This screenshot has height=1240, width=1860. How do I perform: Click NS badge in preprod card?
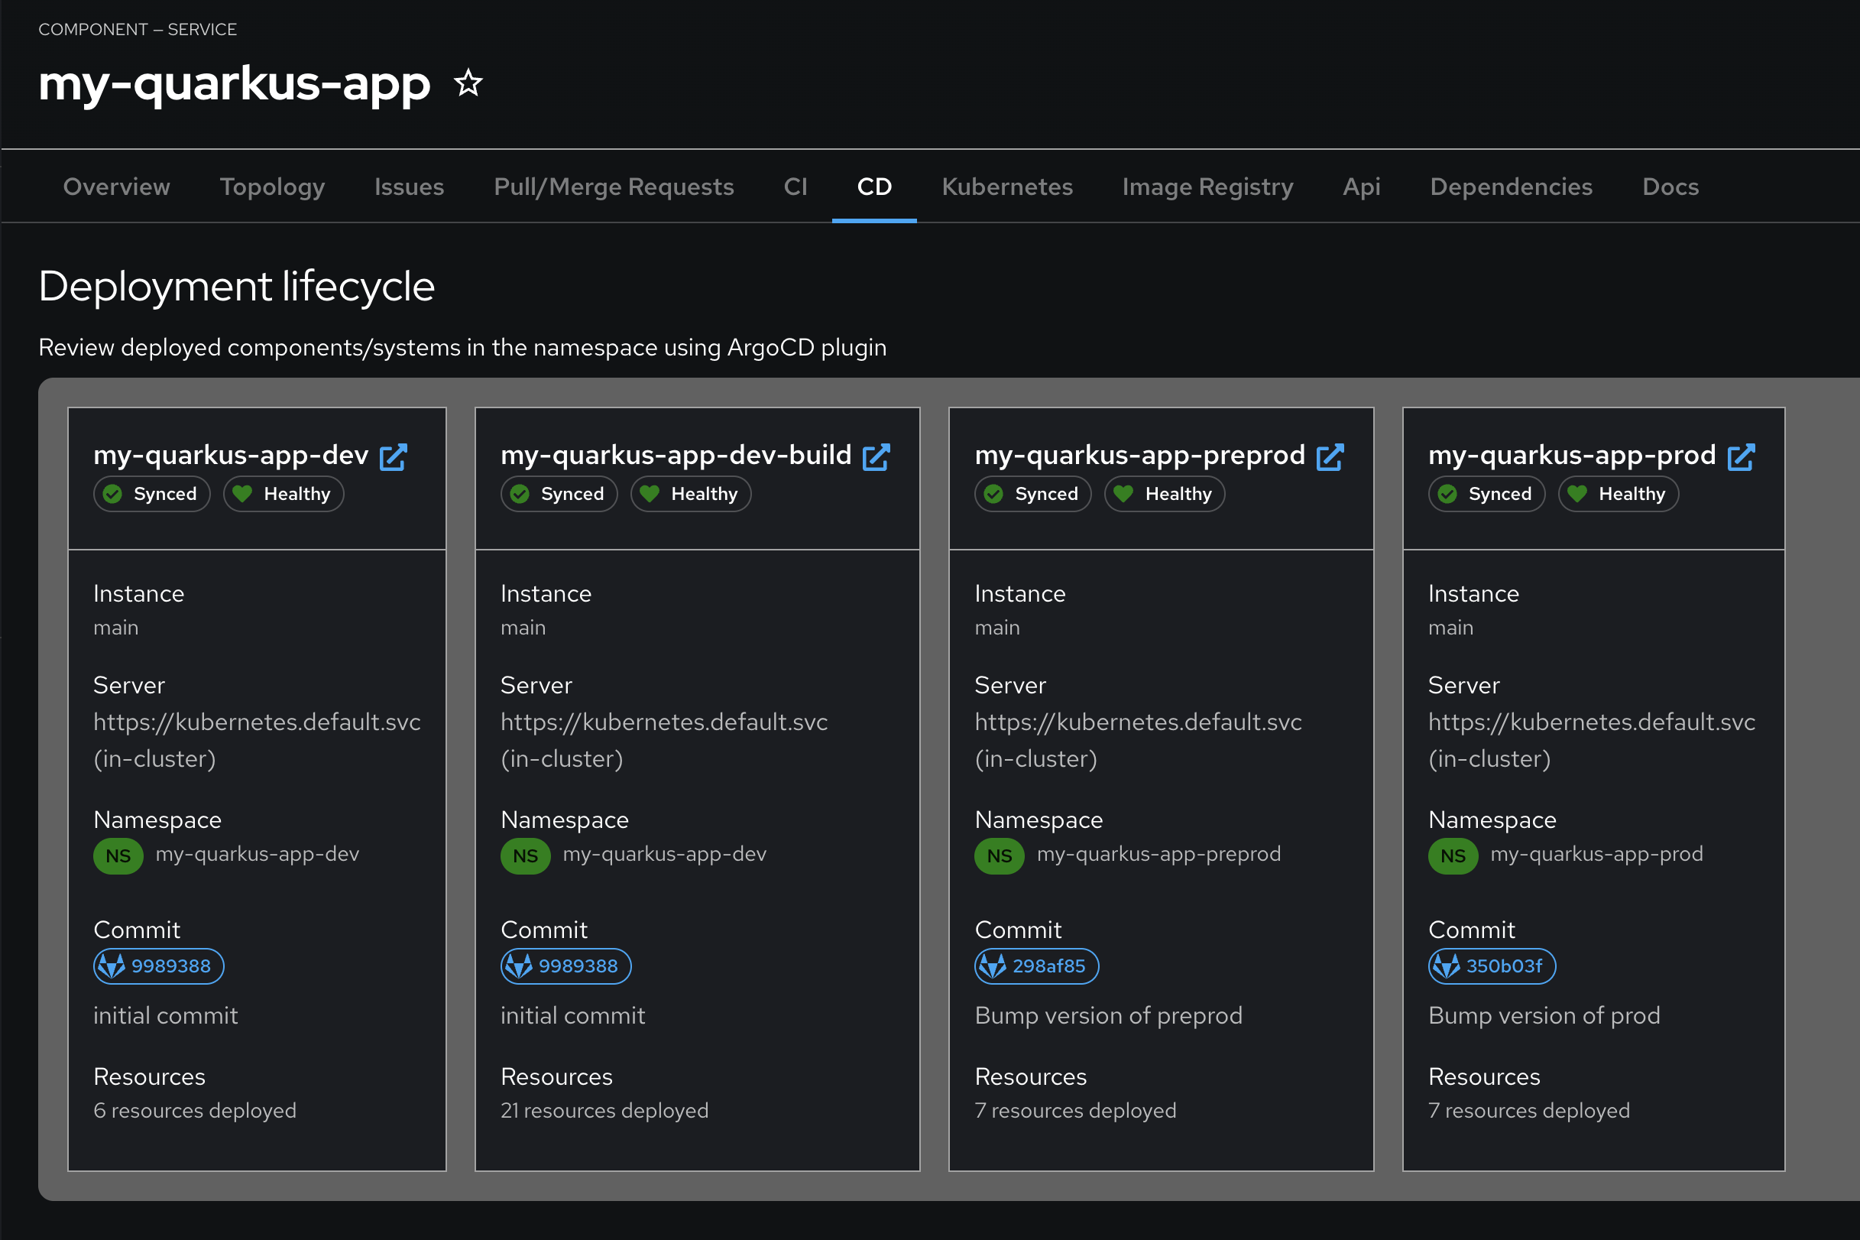1000,855
